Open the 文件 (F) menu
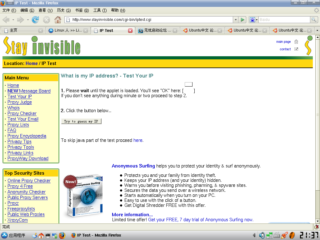Image resolution: width=320 pixels, height=240 pixels. (x=9, y=10)
